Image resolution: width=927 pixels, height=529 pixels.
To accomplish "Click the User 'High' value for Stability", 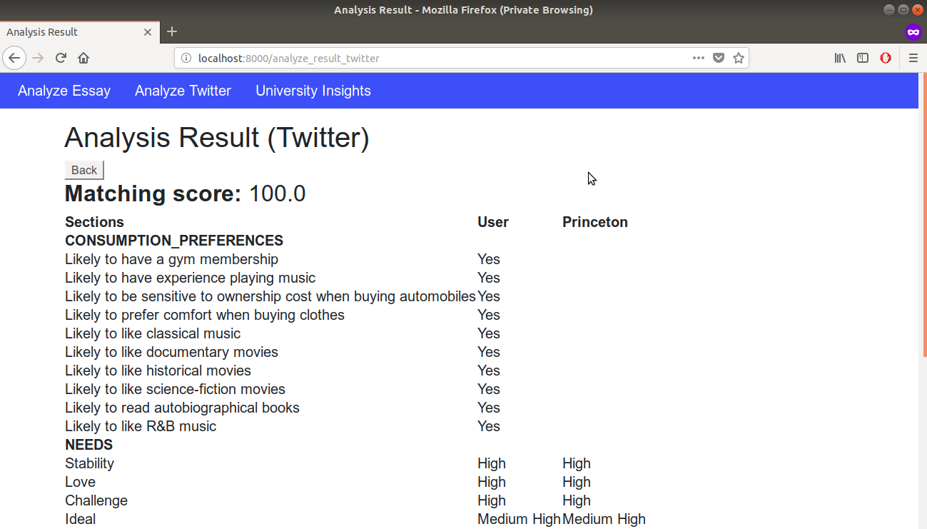I will pos(492,463).
